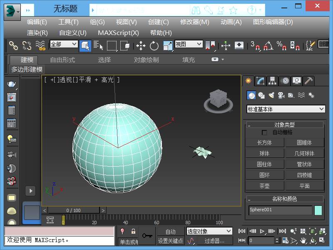
Task: Collapse the 对象类型 rollout
Action: coord(249,126)
